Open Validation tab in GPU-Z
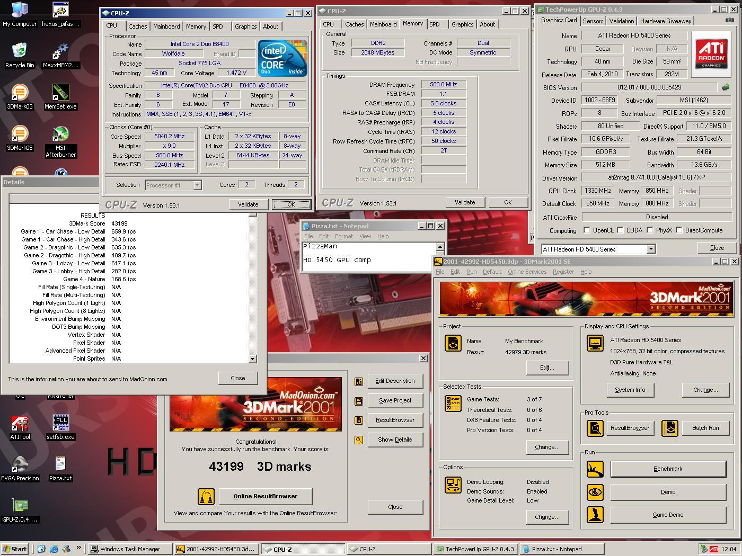Viewport: 742px width, 556px height. pyautogui.click(x=621, y=21)
